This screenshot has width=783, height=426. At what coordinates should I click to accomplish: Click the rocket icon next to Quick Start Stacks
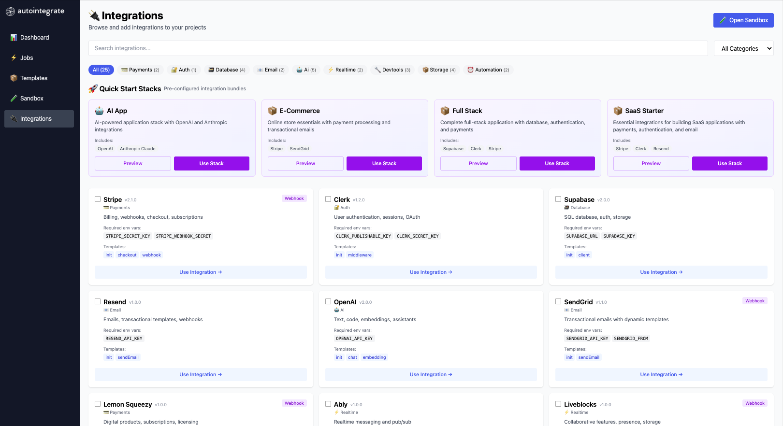coord(93,89)
